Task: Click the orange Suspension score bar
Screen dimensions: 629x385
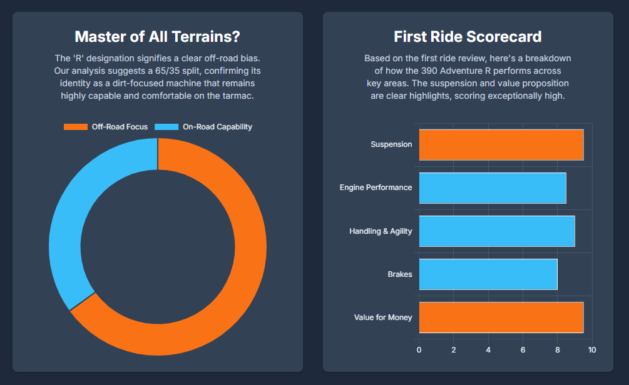Action: [x=501, y=144]
